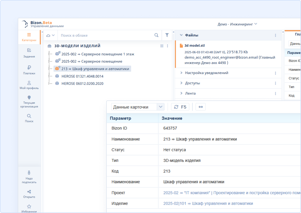Click the funnel filter icon by search
The height and width of the screenshot is (213, 301).
click(167, 35)
